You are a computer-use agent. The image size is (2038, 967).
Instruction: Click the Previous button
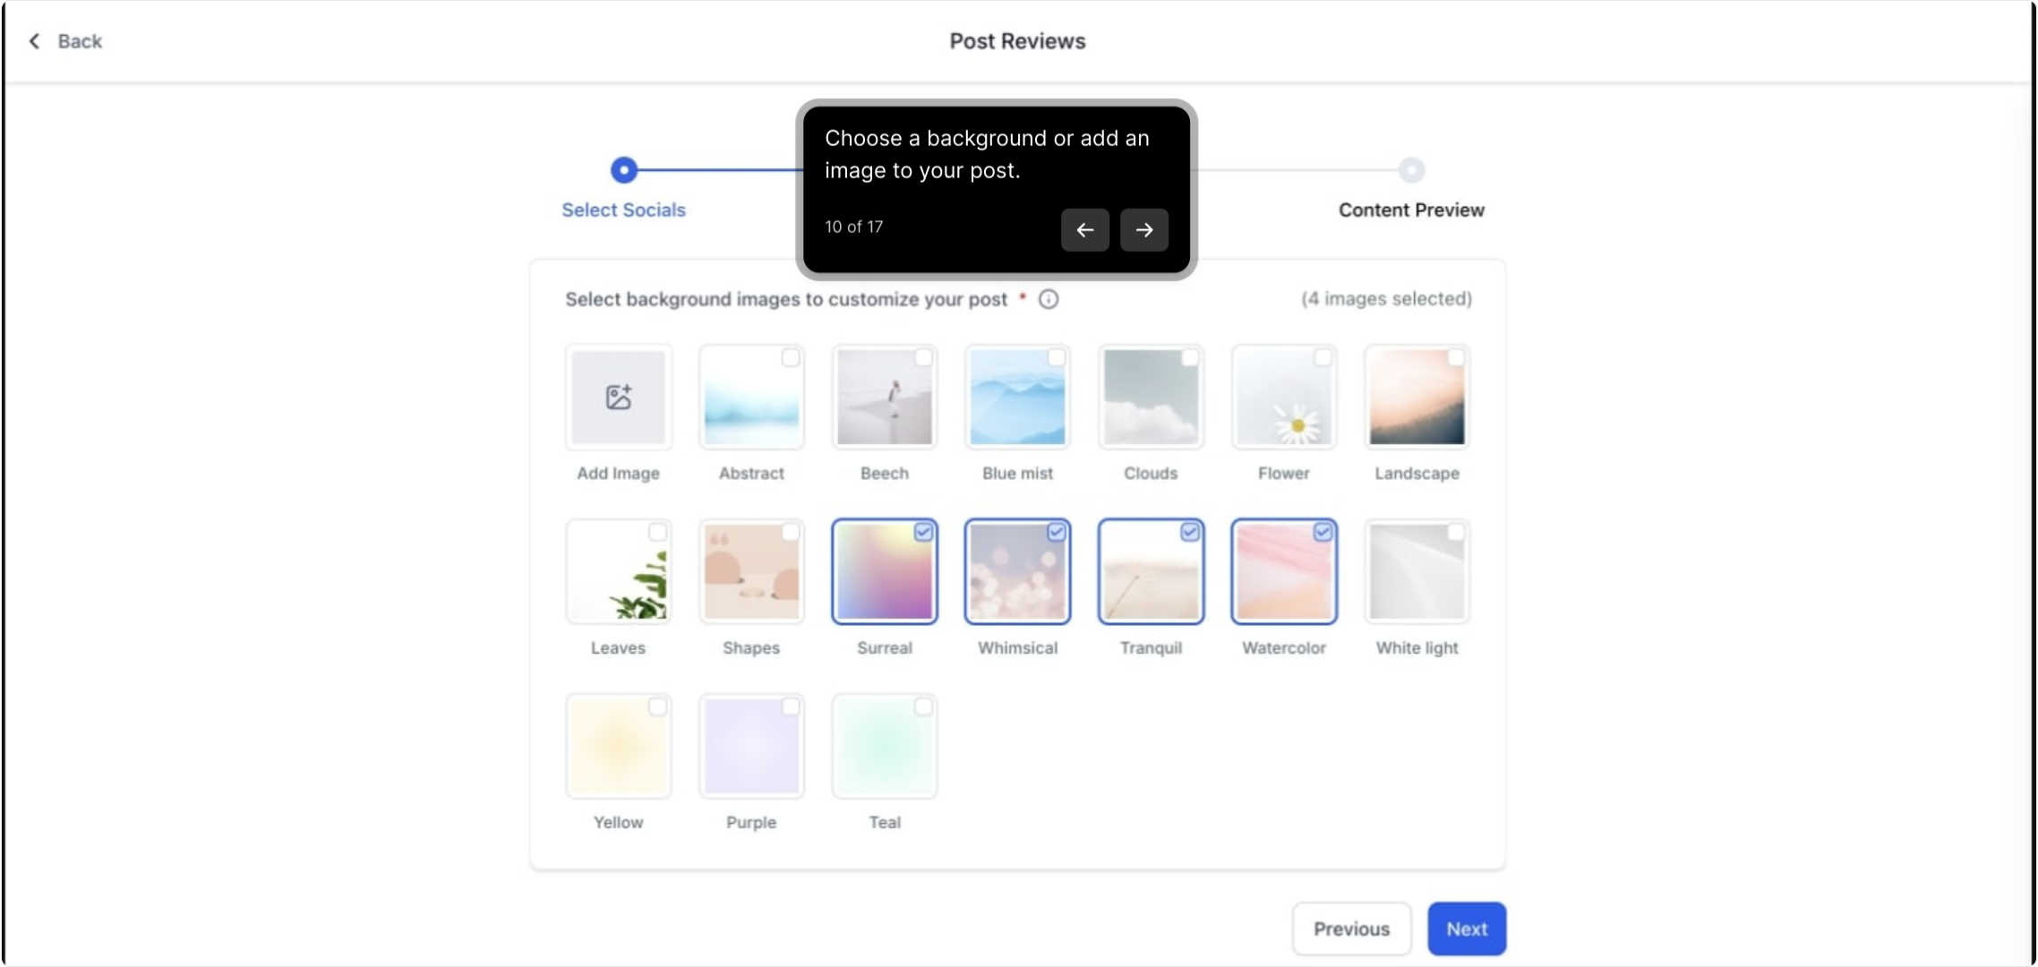pyautogui.click(x=1351, y=928)
